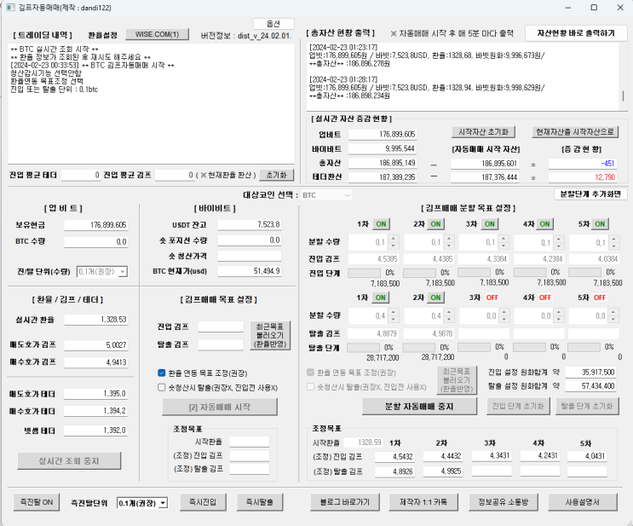This screenshot has height=526, width=633.
Task: Click entry 5차 진입 단계 progress bar
Action: click(584, 273)
